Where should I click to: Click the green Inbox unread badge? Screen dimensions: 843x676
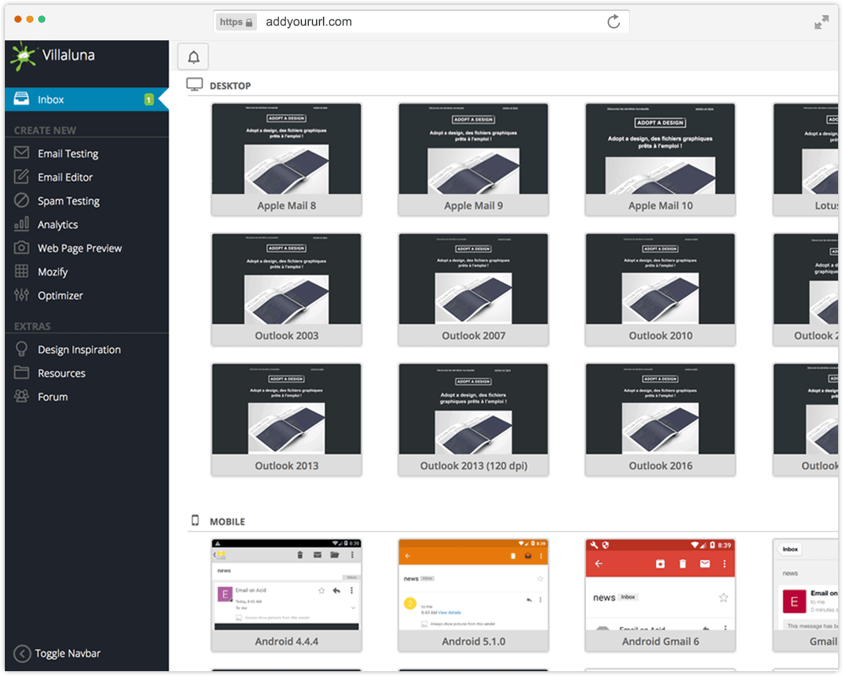click(149, 99)
